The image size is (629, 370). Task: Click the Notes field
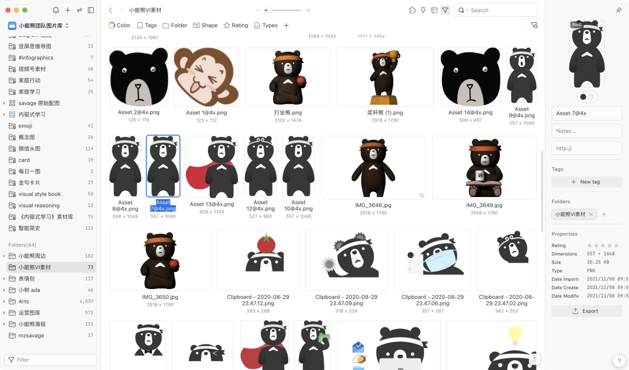587,131
